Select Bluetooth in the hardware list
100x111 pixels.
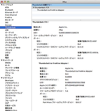(x=9, y=10)
